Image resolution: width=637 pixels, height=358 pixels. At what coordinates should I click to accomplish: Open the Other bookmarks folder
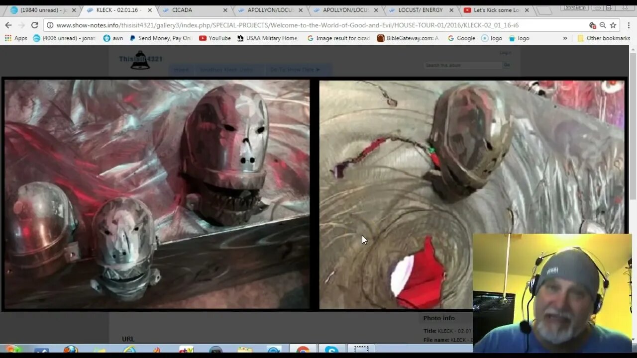(x=604, y=38)
